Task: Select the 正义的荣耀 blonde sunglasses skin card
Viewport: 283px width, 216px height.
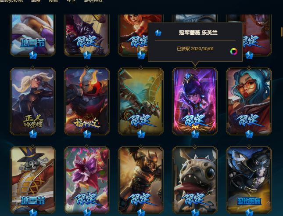Action: (32, 101)
